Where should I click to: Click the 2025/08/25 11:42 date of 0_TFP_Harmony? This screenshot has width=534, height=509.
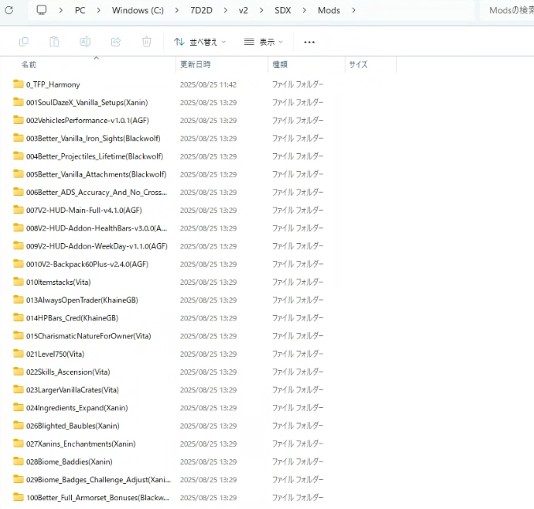click(208, 84)
